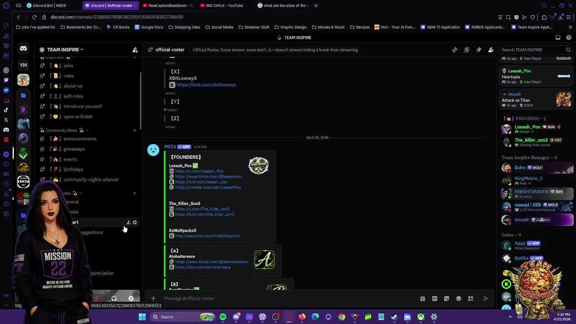Open the Threads icon in channel header
Screen dimensions: 576x324
click(x=454, y=50)
